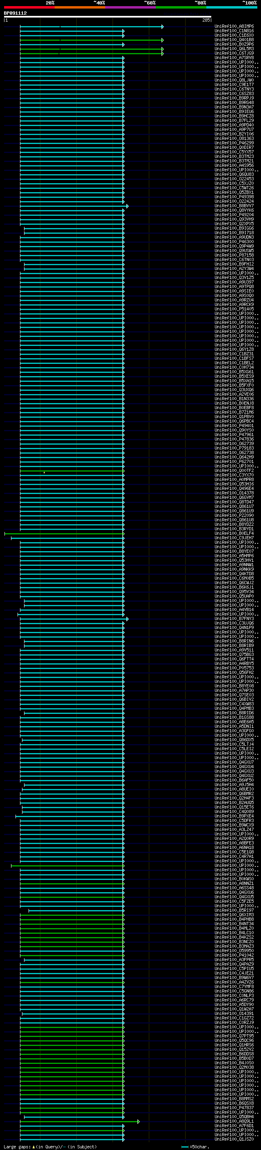Select the UniRef100_Q6QU83 label
This screenshot has width=261, height=1150.
[234, 174]
